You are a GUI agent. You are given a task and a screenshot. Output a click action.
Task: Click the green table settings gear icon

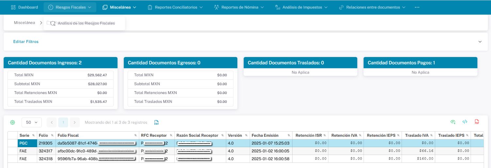[12, 122]
